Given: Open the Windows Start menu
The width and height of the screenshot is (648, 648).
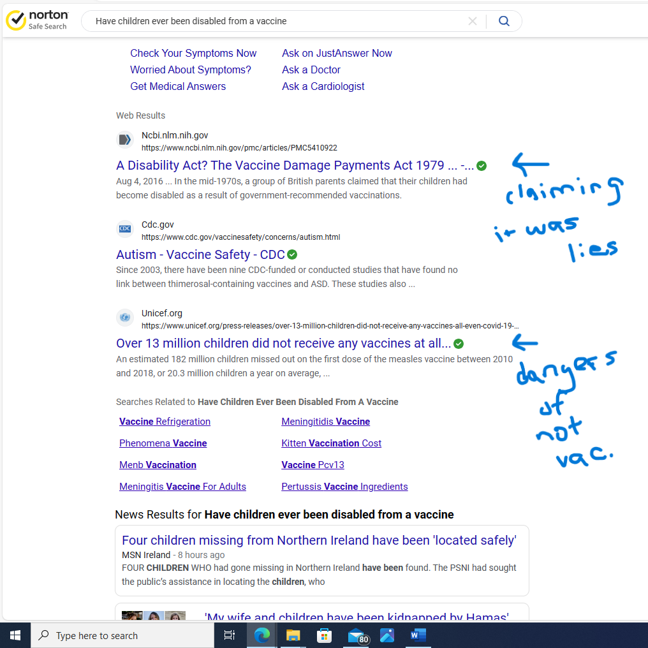Looking at the screenshot, I should click(15, 635).
